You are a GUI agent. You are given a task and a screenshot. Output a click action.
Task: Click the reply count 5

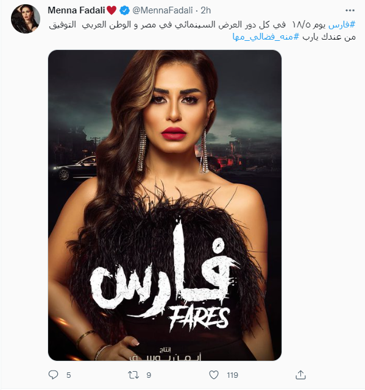click(69, 375)
